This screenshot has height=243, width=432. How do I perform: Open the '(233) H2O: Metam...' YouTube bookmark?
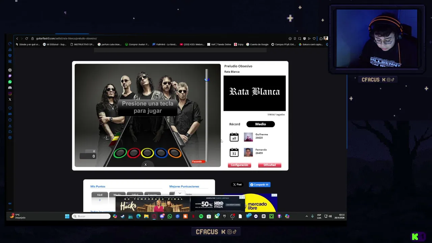192,44
